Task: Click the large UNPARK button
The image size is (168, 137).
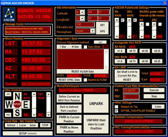Action: (x=96, y=103)
